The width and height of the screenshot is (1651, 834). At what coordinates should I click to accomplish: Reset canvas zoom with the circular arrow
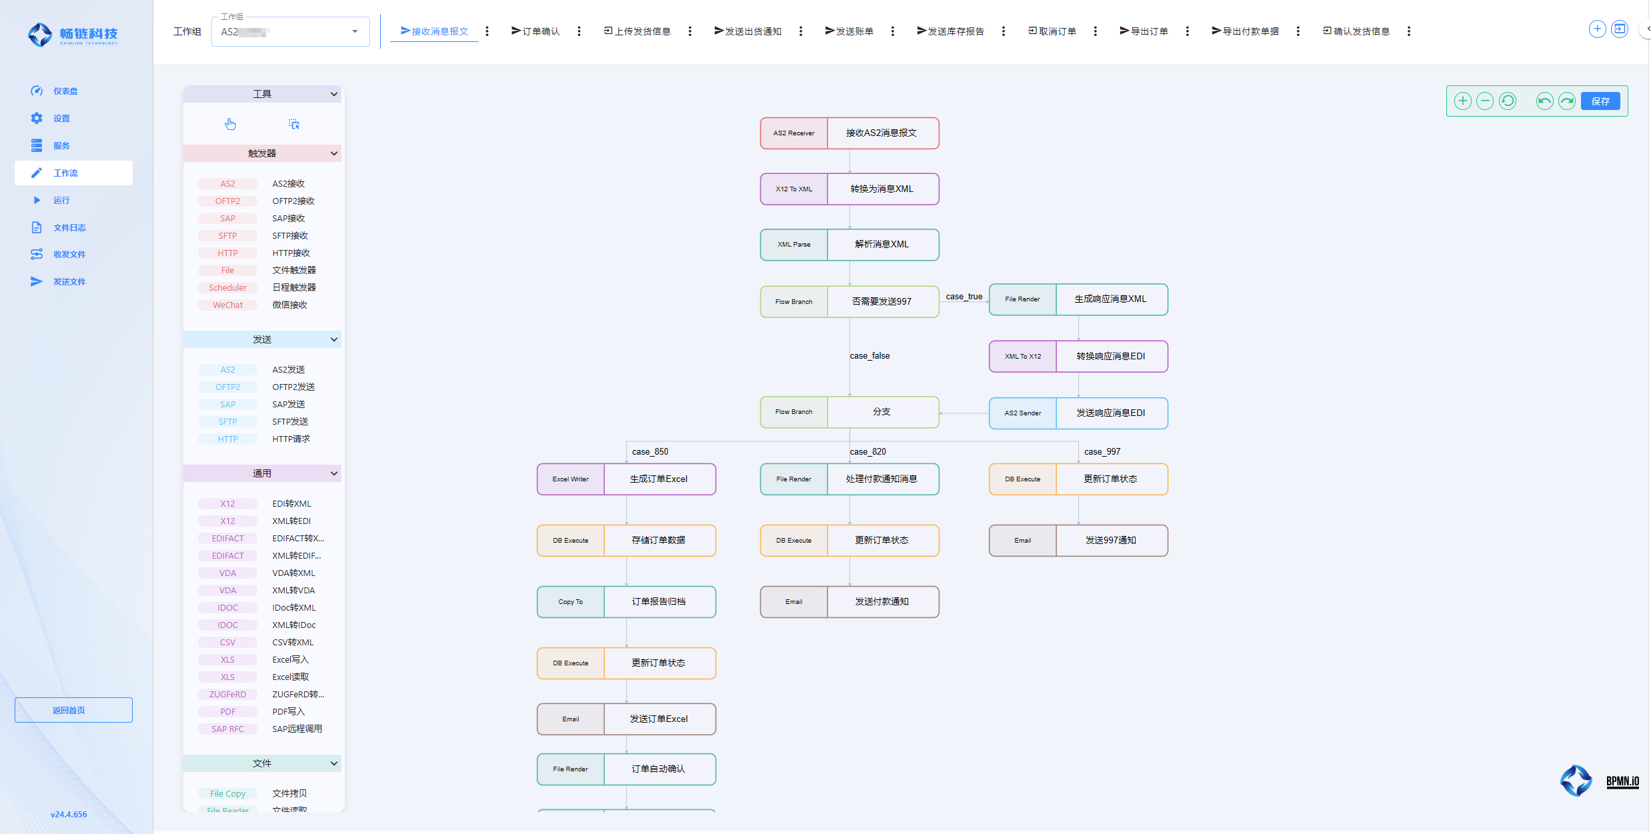1507,101
